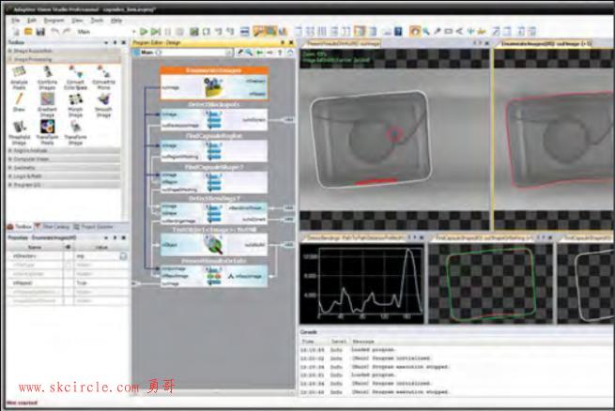Switch to the Filter Catalog tab

coord(53,227)
